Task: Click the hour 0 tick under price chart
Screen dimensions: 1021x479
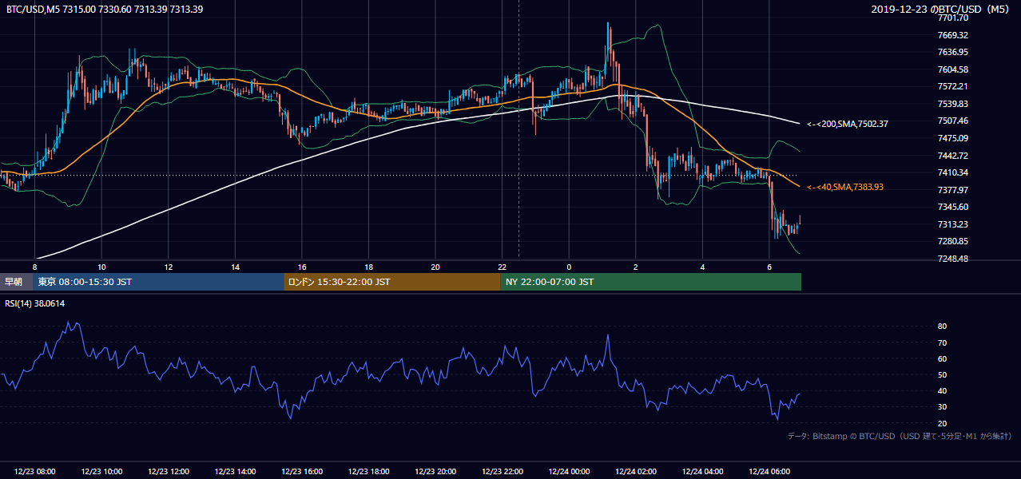Action: tap(569, 267)
